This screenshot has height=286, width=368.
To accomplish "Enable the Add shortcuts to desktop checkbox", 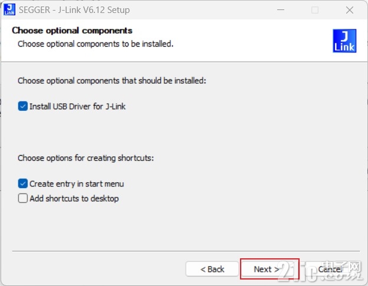I will (x=23, y=198).
